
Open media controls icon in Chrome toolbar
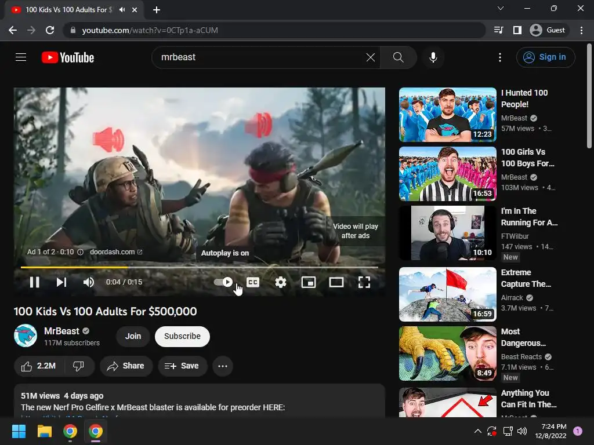(x=498, y=30)
